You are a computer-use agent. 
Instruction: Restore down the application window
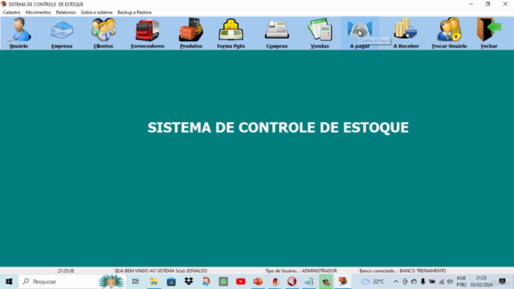point(487,4)
